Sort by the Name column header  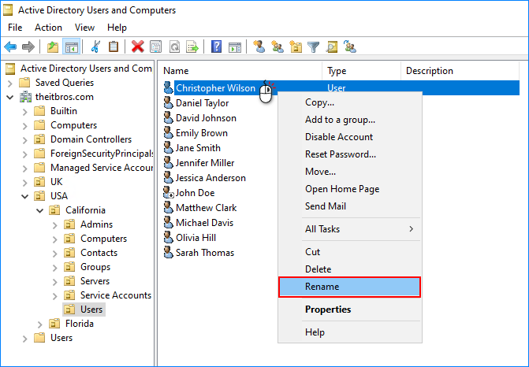[240, 71]
